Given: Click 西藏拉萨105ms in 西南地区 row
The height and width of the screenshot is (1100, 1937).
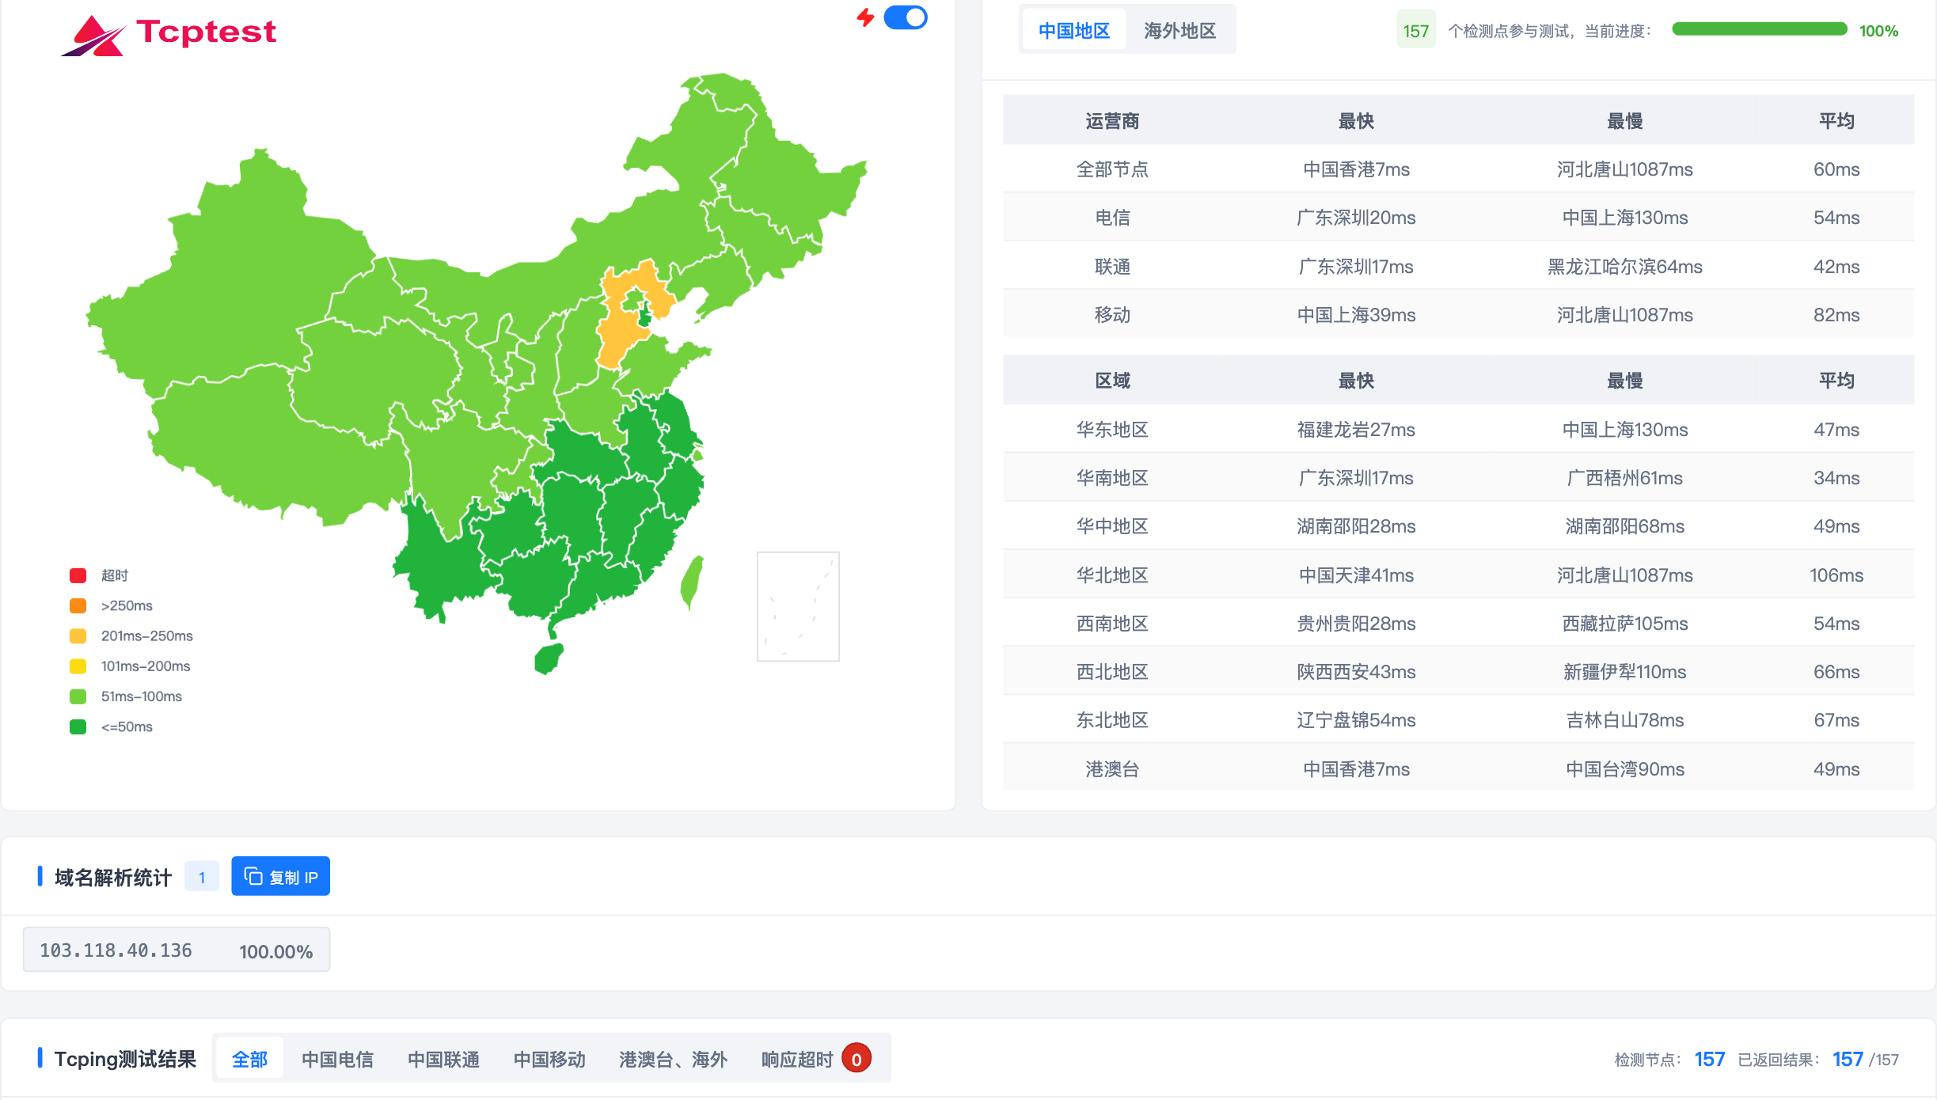Looking at the screenshot, I should point(1624,624).
